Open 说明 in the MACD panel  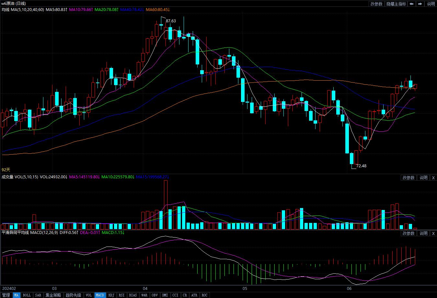[x=423, y=233]
